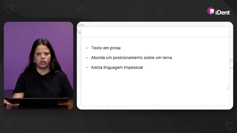
Task: Click the iDent brand name text
Action: pos(223,12)
